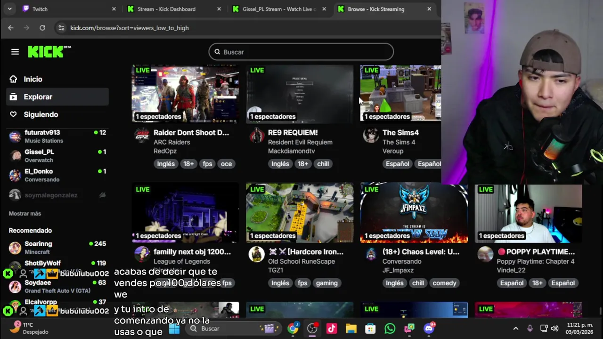The image size is (603, 339).
Task: Open the weather widget 11°C Despejado
Action: click(x=29, y=328)
